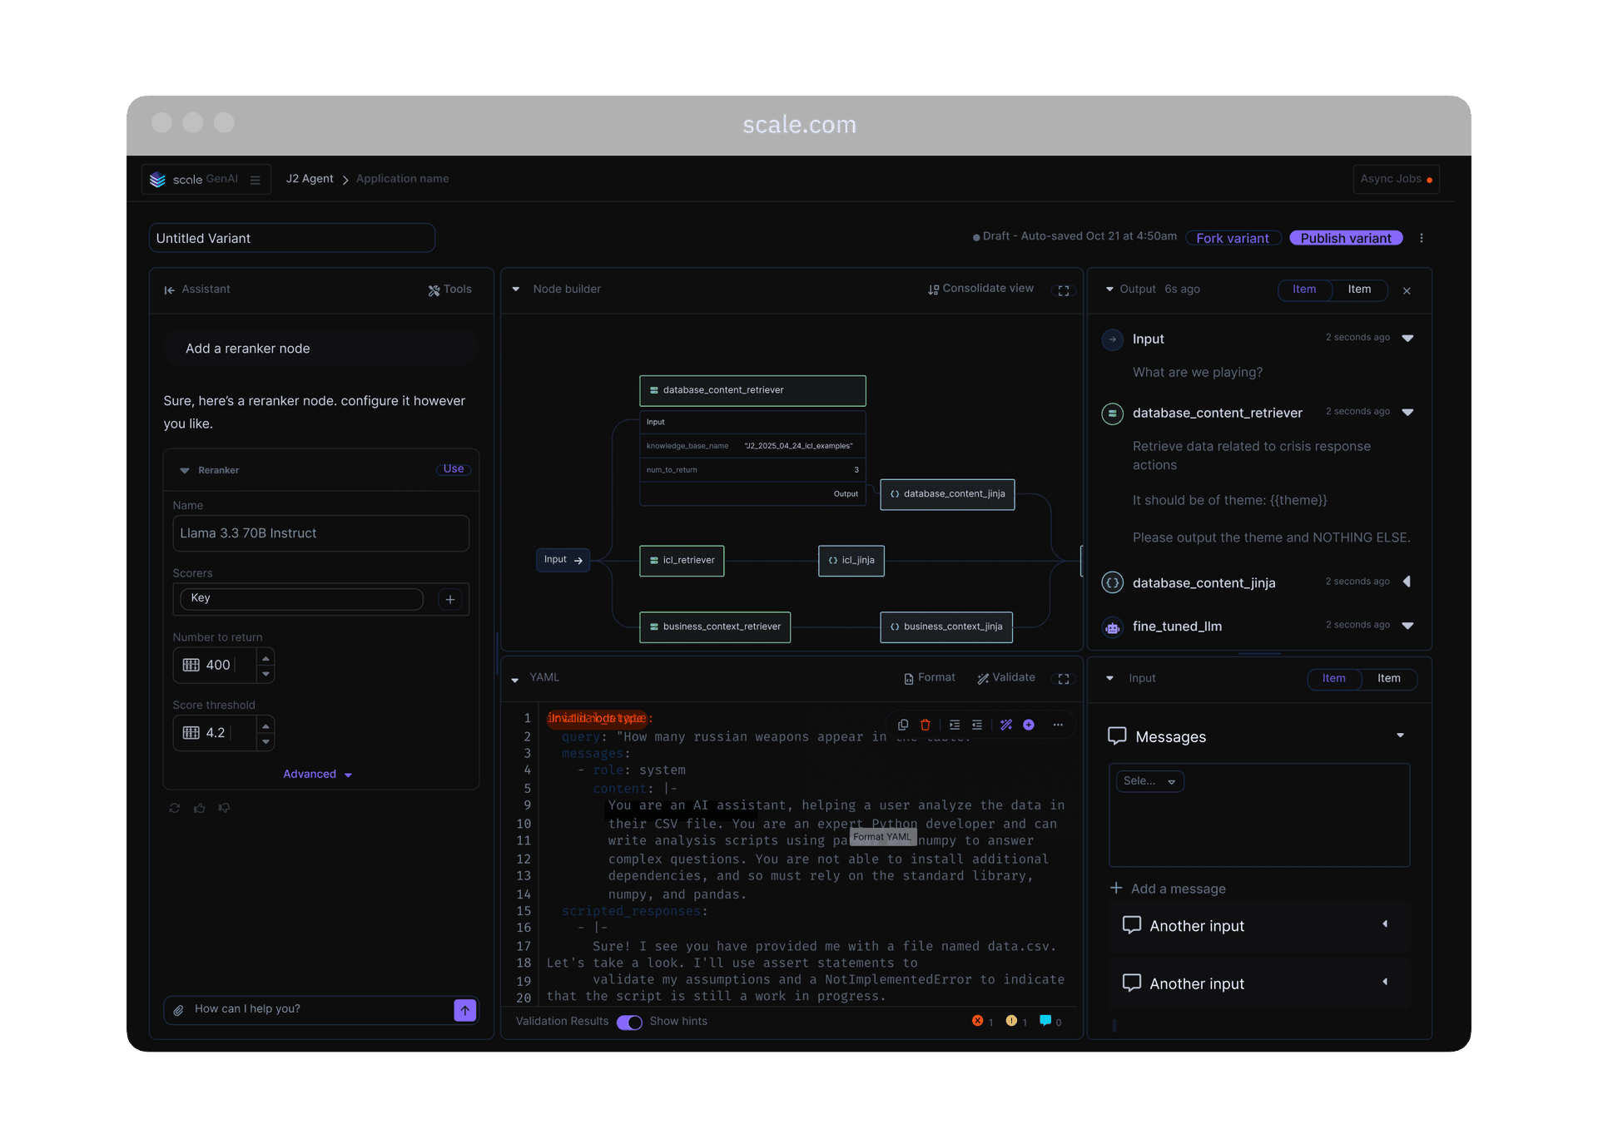Click the red trash delete icon in YAML toolbar

(x=925, y=725)
